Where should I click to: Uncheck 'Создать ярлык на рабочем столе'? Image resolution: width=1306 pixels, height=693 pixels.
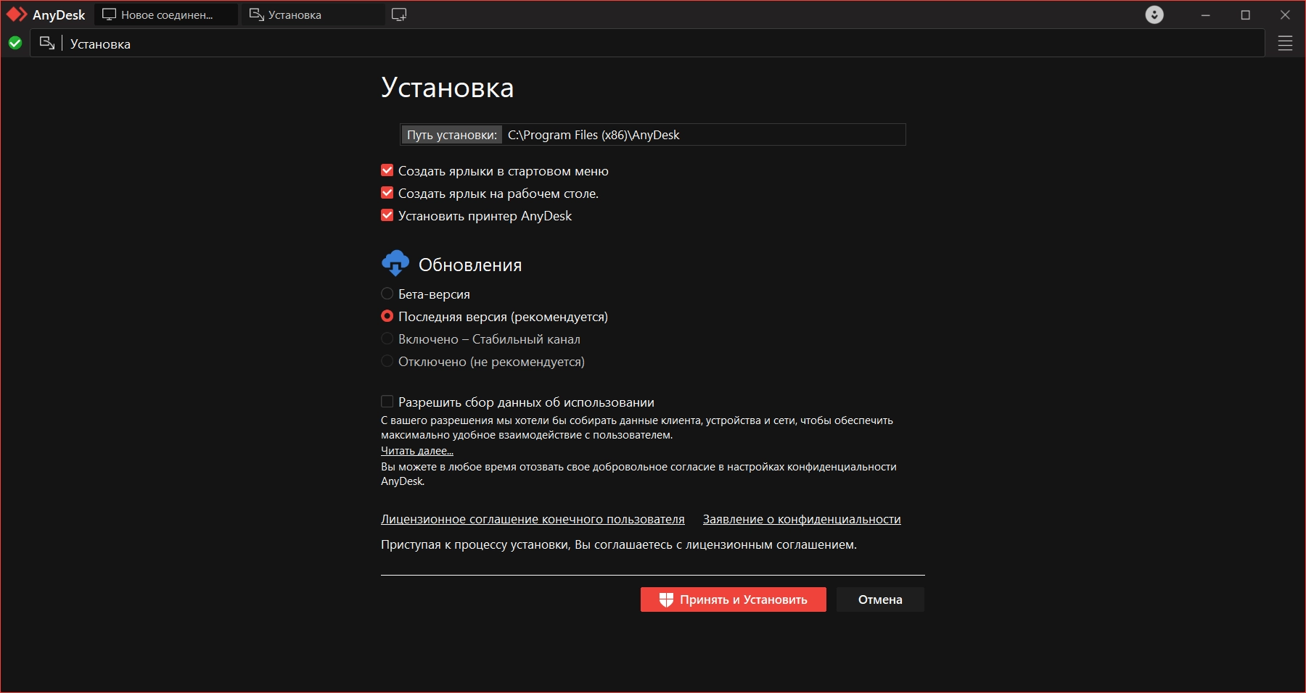[x=387, y=193]
